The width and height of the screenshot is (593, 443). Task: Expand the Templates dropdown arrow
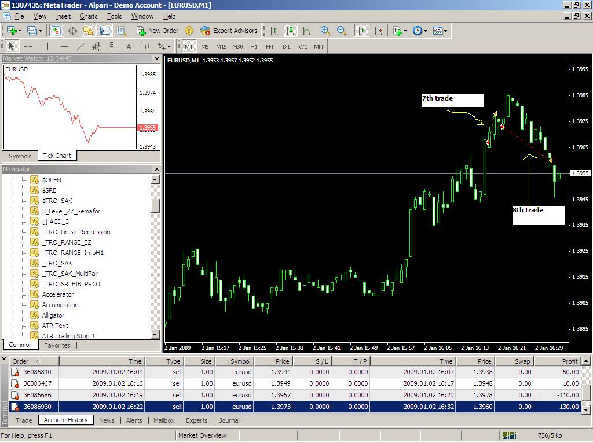tap(445, 31)
